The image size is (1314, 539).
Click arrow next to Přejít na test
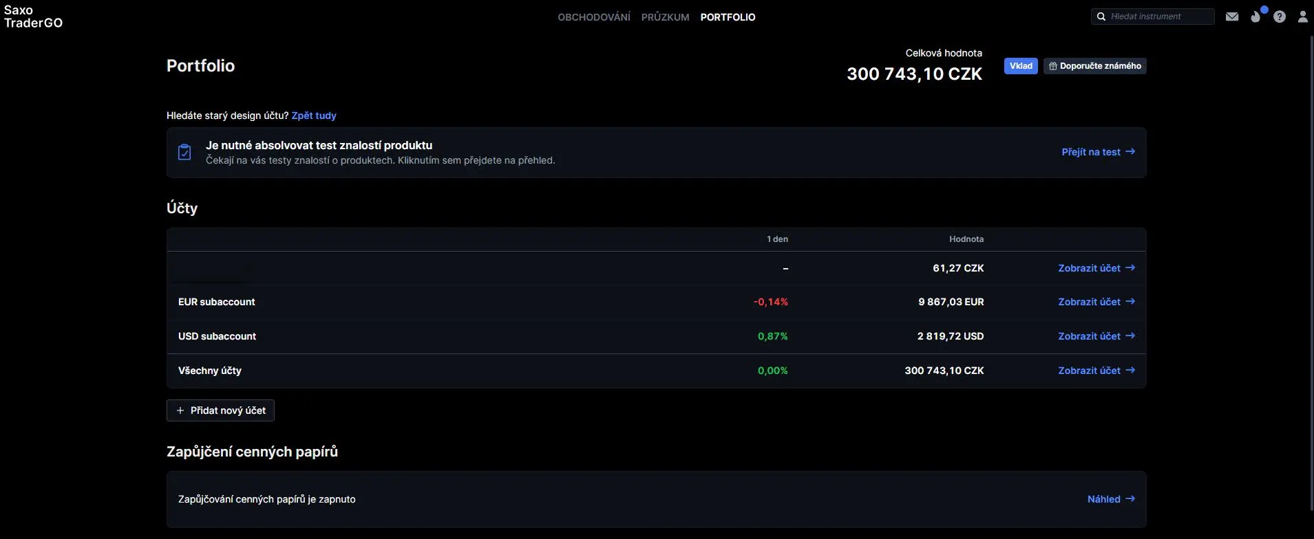(x=1130, y=152)
